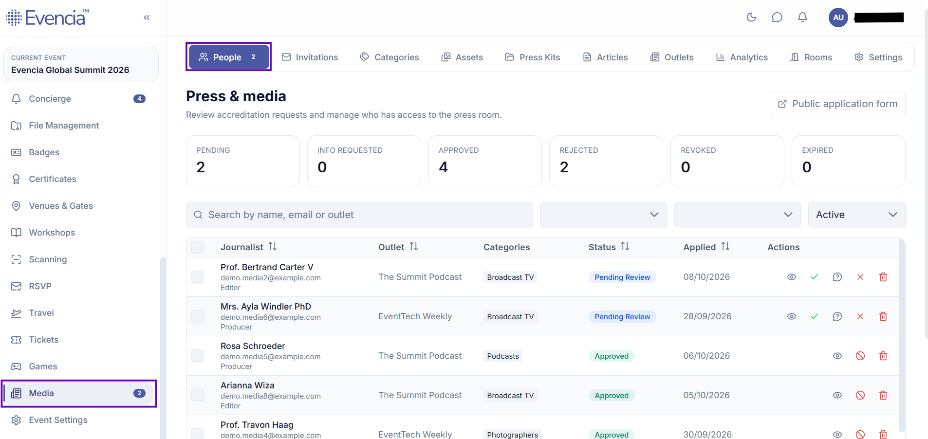Screen dimensions: 928x439
Task: Delete Rosa Schroeder's record
Action: tap(883, 356)
